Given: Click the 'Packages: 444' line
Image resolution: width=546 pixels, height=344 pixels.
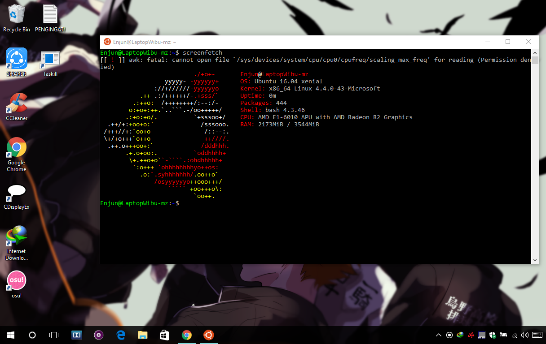Looking at the screenshot, I should [264, 103].
